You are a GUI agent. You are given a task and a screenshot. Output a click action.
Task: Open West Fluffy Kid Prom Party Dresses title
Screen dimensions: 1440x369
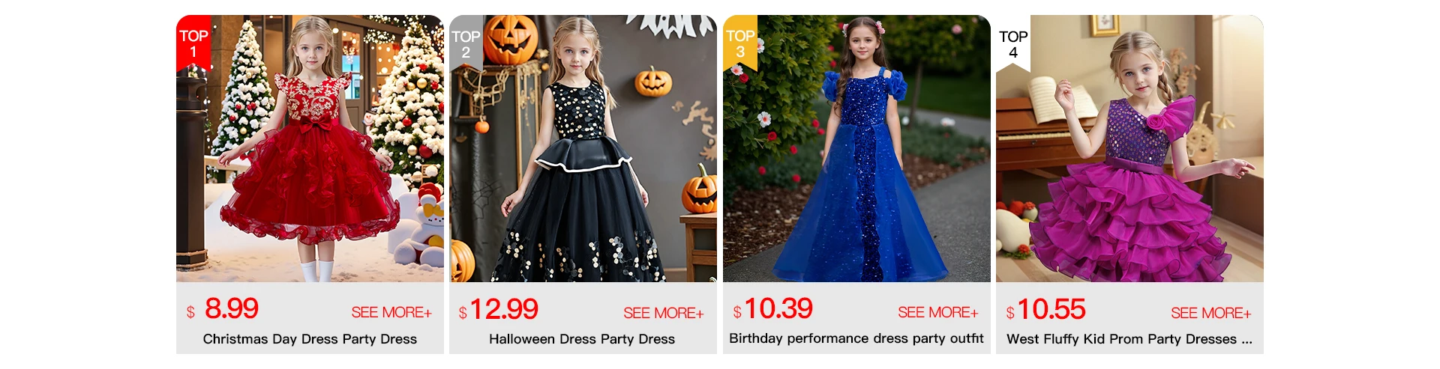(1129, 339)
